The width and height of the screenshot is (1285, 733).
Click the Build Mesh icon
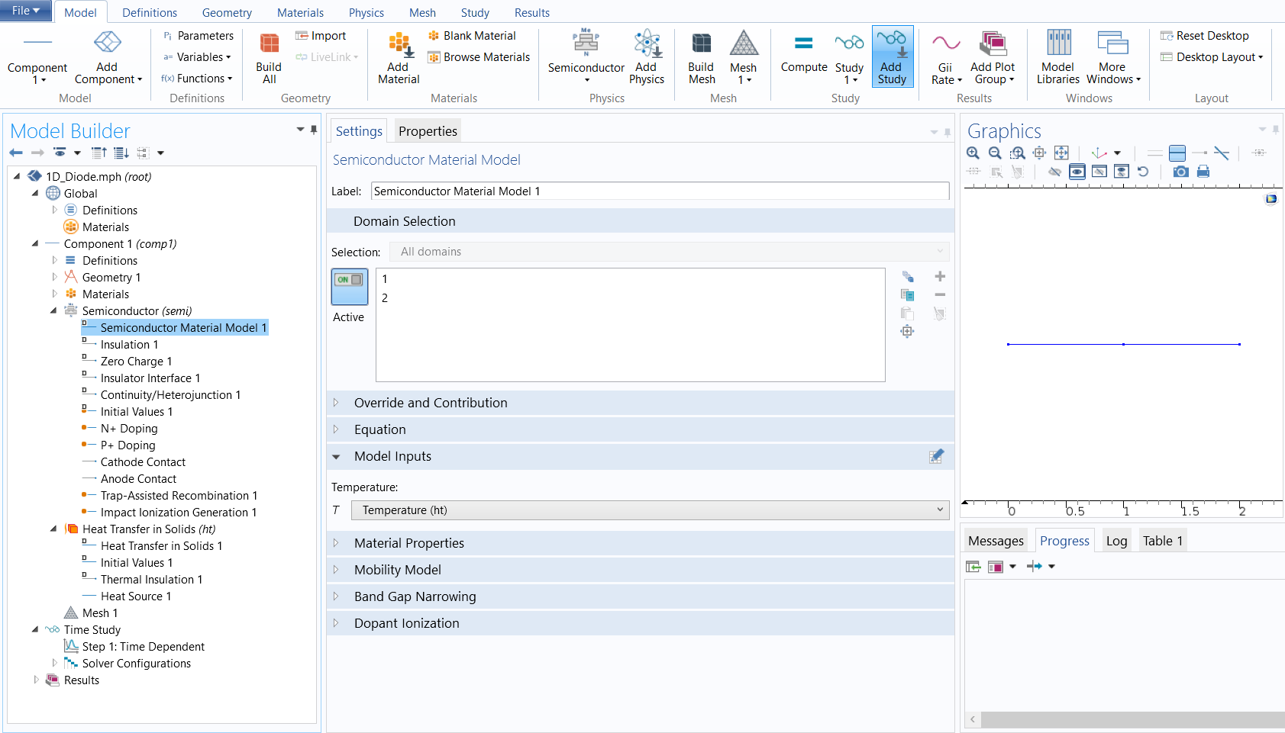click(x=701, y=57)
